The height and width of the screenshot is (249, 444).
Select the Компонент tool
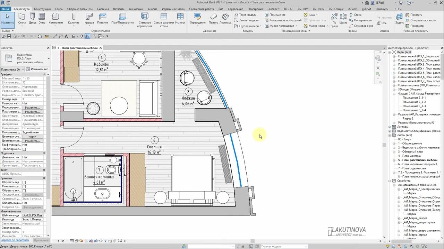pos(56,19)
